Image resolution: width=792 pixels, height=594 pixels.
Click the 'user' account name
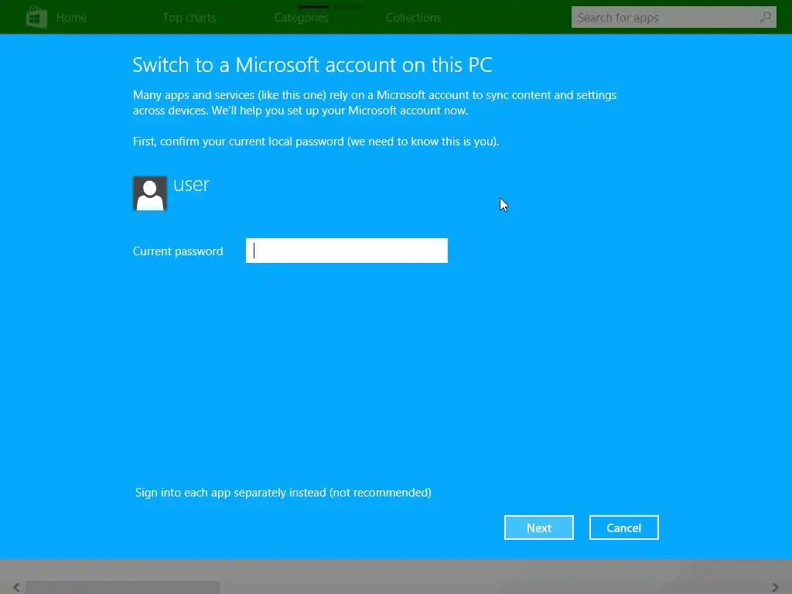(192, 185)
